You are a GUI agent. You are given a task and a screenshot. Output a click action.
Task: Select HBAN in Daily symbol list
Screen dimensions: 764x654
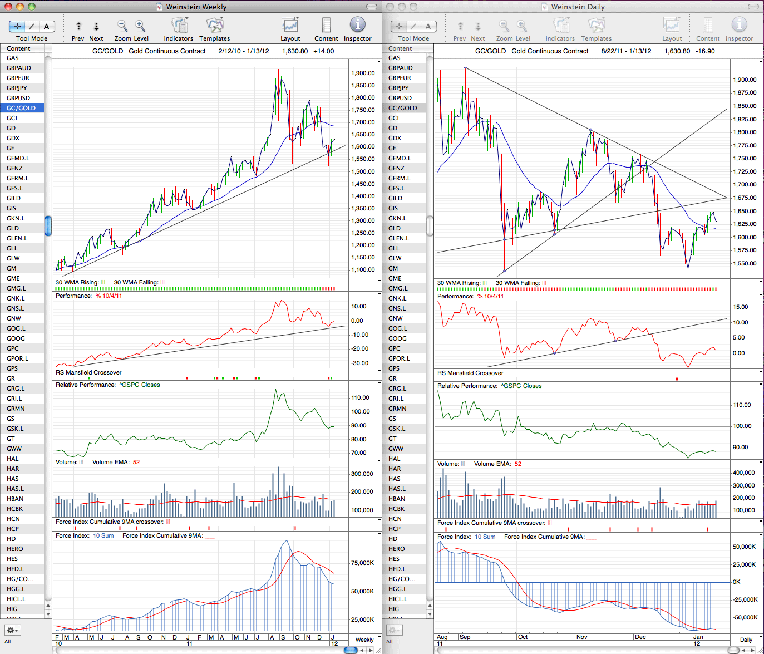[x=403, y=499]
